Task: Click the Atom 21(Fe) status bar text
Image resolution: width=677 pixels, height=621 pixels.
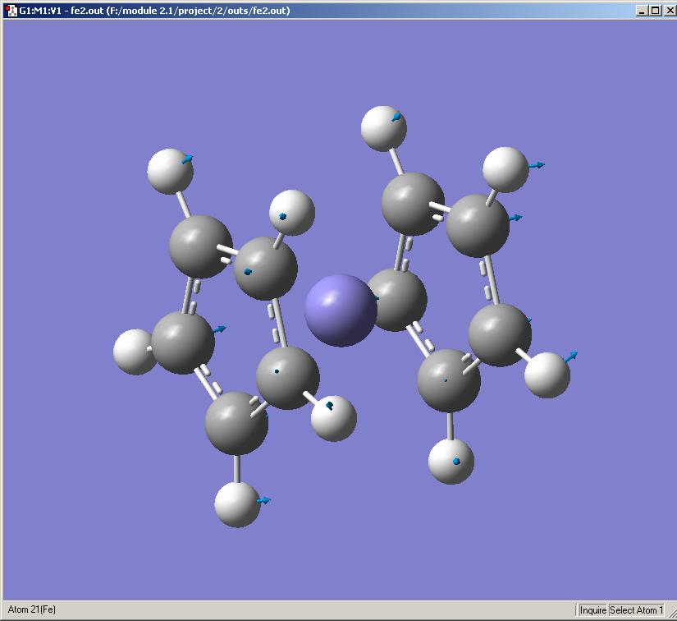Action: [31, 609]
